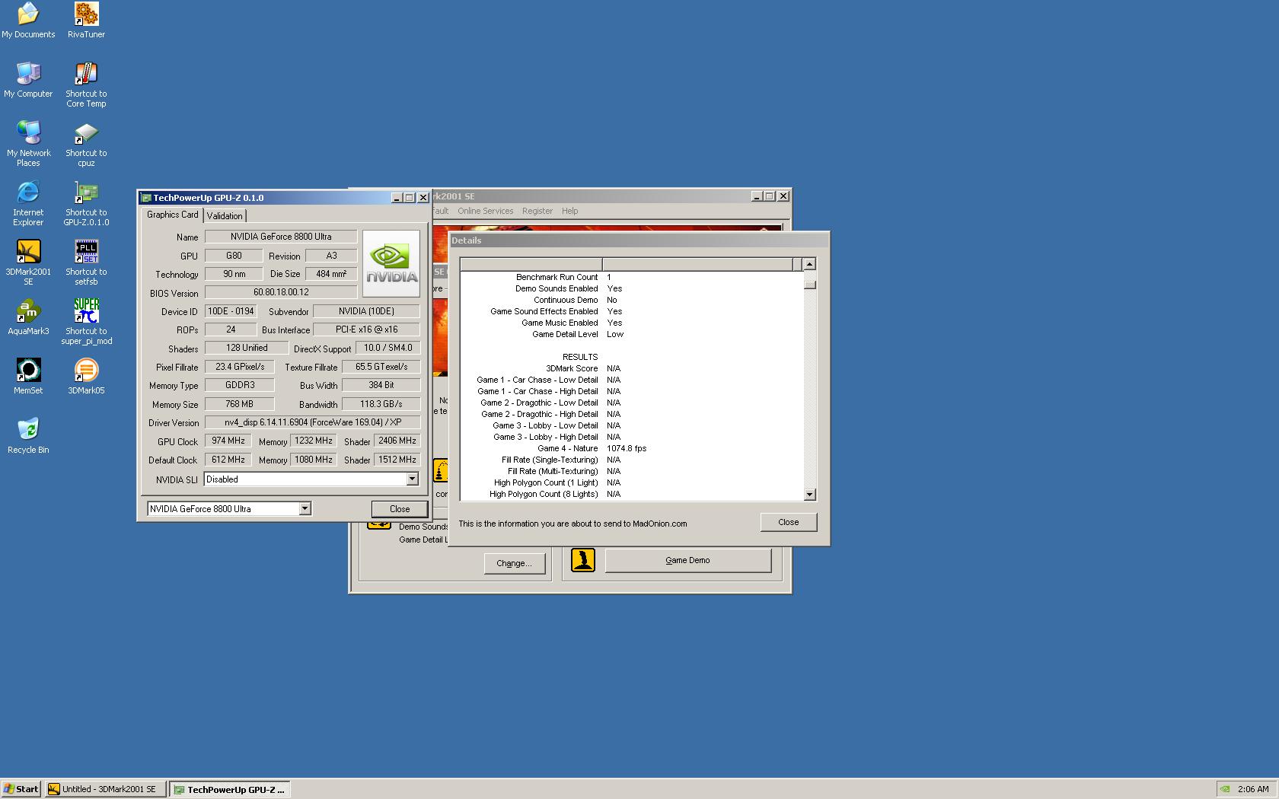
Task: Expand the NVIDIA SLI dropdown
Action: coord(412,479)
